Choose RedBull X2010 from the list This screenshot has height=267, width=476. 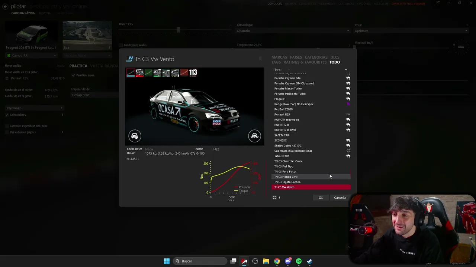point(312,109)
